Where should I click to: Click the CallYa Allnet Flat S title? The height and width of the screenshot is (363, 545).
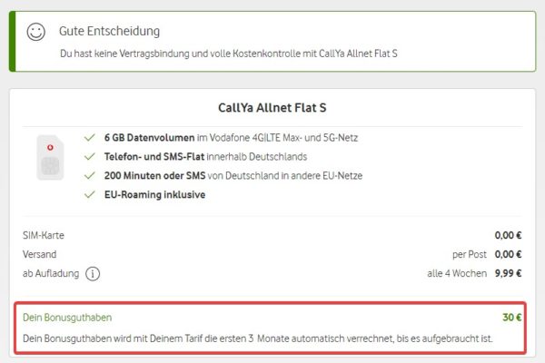(272, 108)
